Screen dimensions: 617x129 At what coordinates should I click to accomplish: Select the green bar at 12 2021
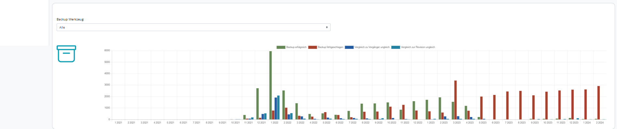coord(257,104)
